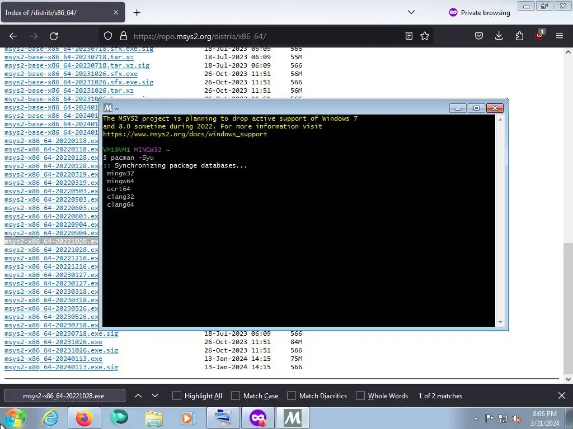Go back with the browser back arrow
The height and width of the screenshot is (429, 573).
click(x=13, y=36)
